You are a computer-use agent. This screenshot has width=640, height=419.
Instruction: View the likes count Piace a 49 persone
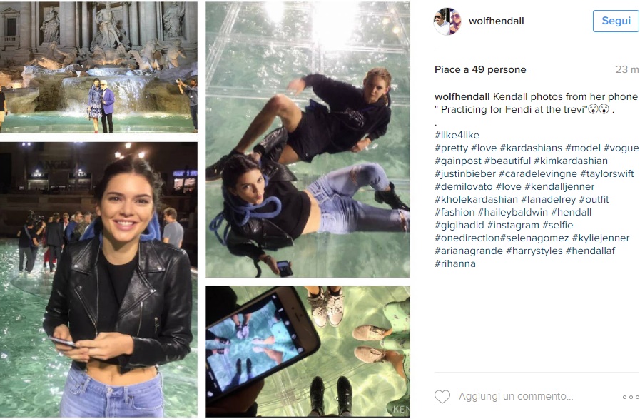tap(480, 69)
